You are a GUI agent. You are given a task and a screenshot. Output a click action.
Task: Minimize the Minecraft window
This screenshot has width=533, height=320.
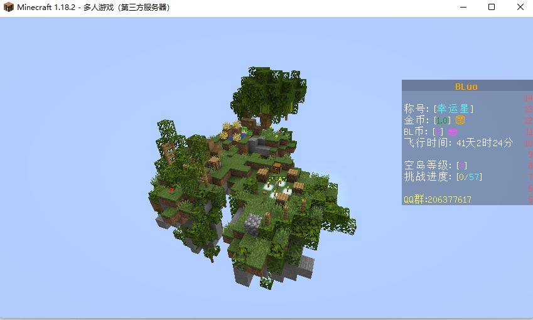pos(463,7)
